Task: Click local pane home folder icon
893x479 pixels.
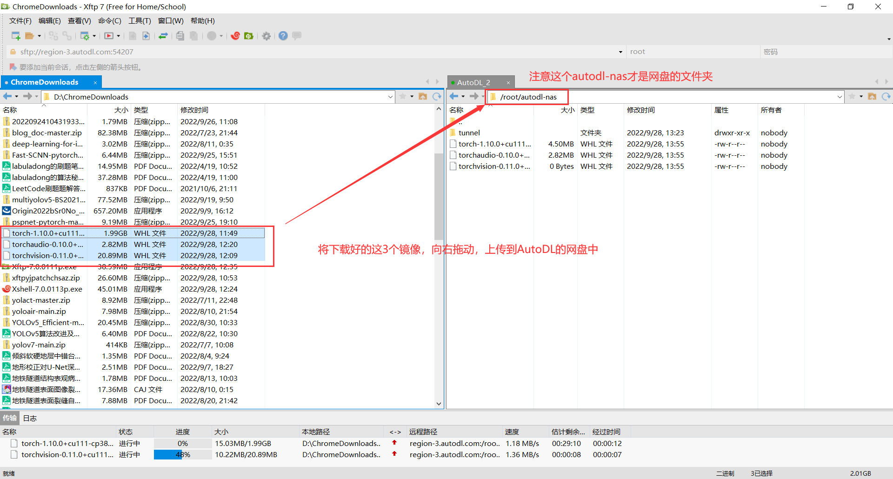Action: 423,96
